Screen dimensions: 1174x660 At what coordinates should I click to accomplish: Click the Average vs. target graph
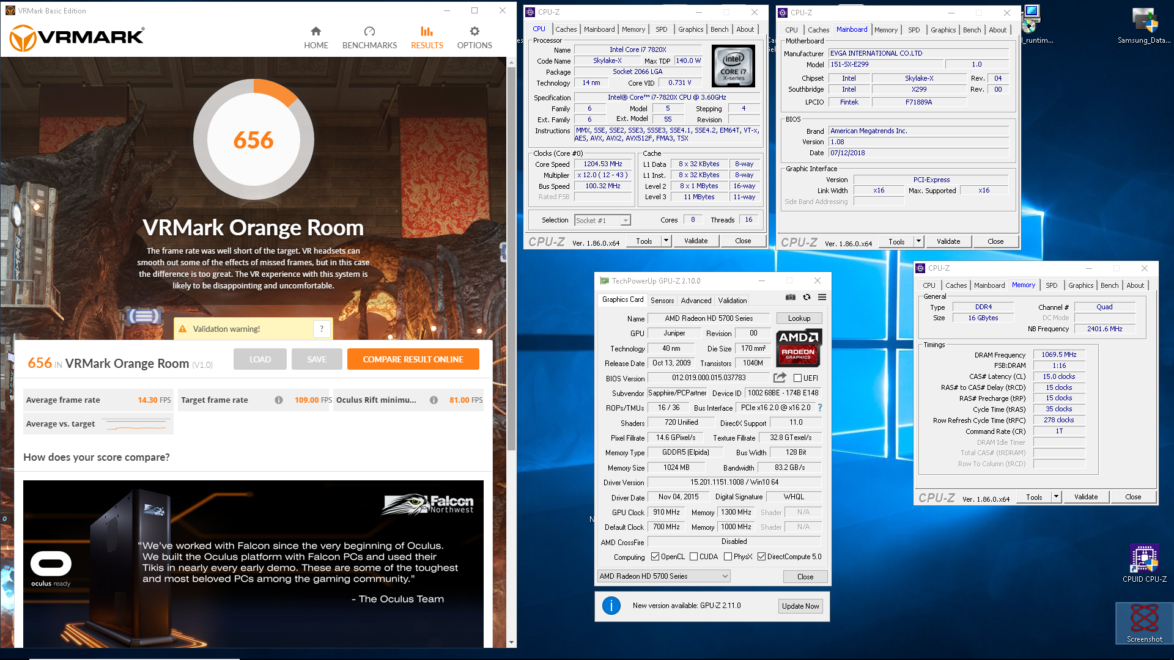tap(136, 424)
